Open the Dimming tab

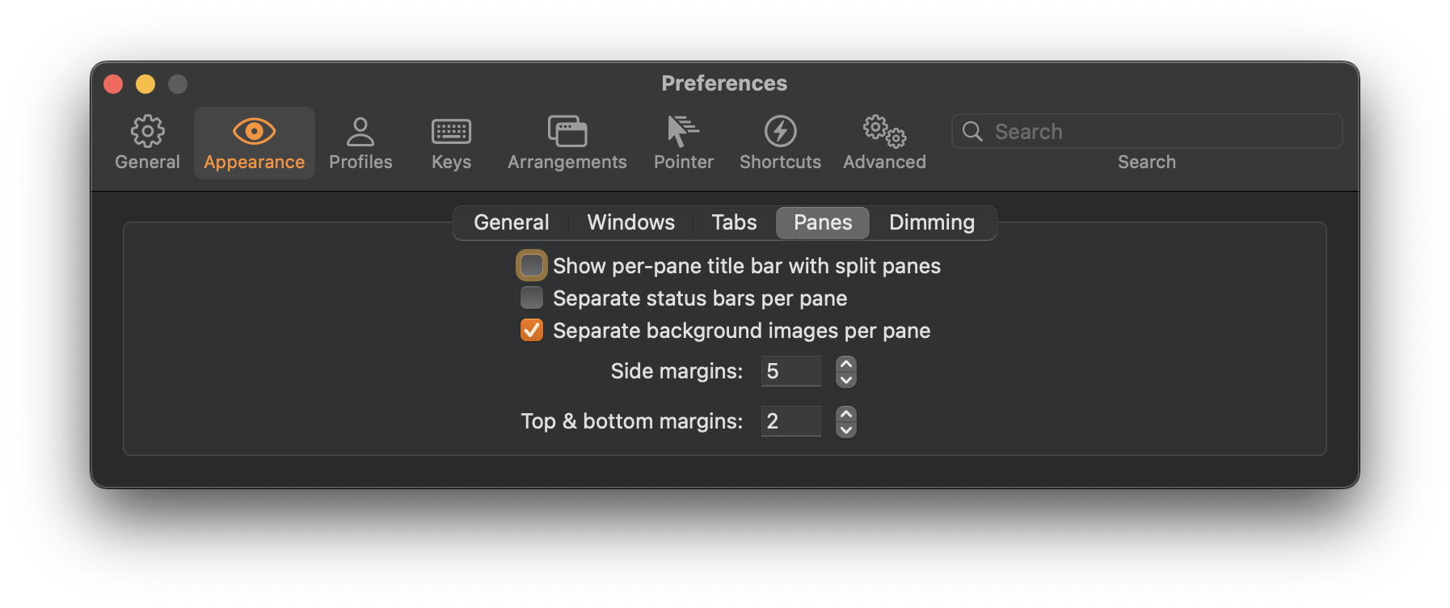pos(931,222)
